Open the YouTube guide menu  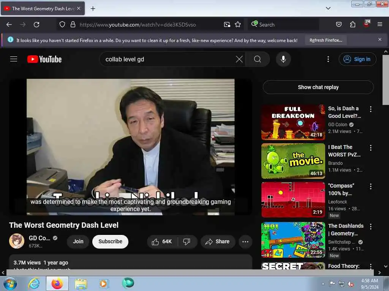14,59
